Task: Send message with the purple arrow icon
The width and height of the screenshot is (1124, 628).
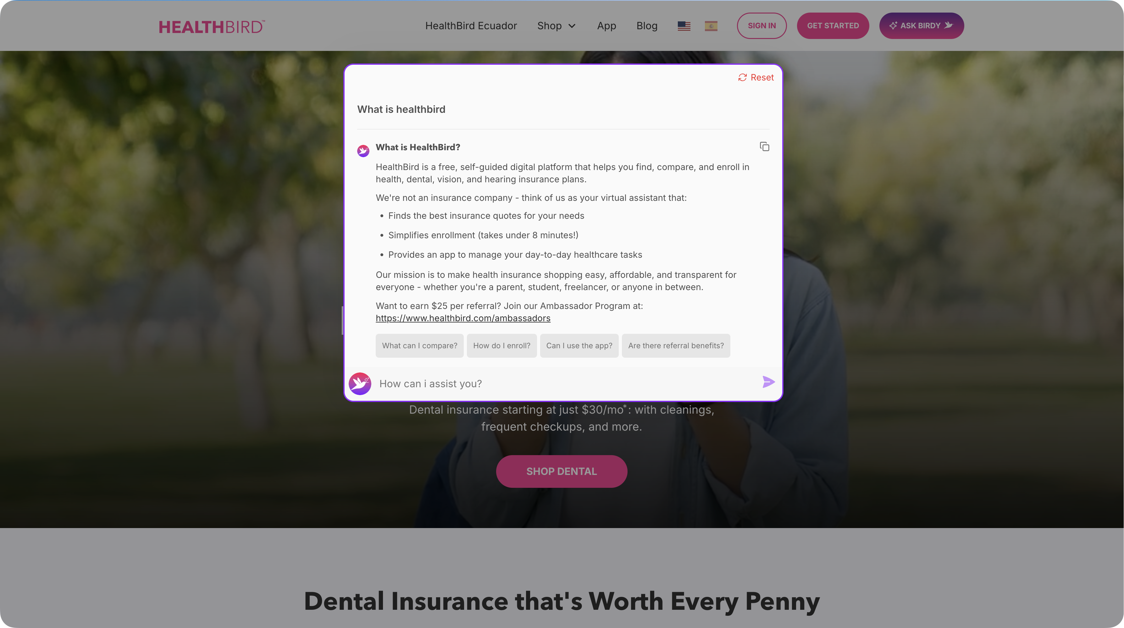Action: [x=768, y=382]
